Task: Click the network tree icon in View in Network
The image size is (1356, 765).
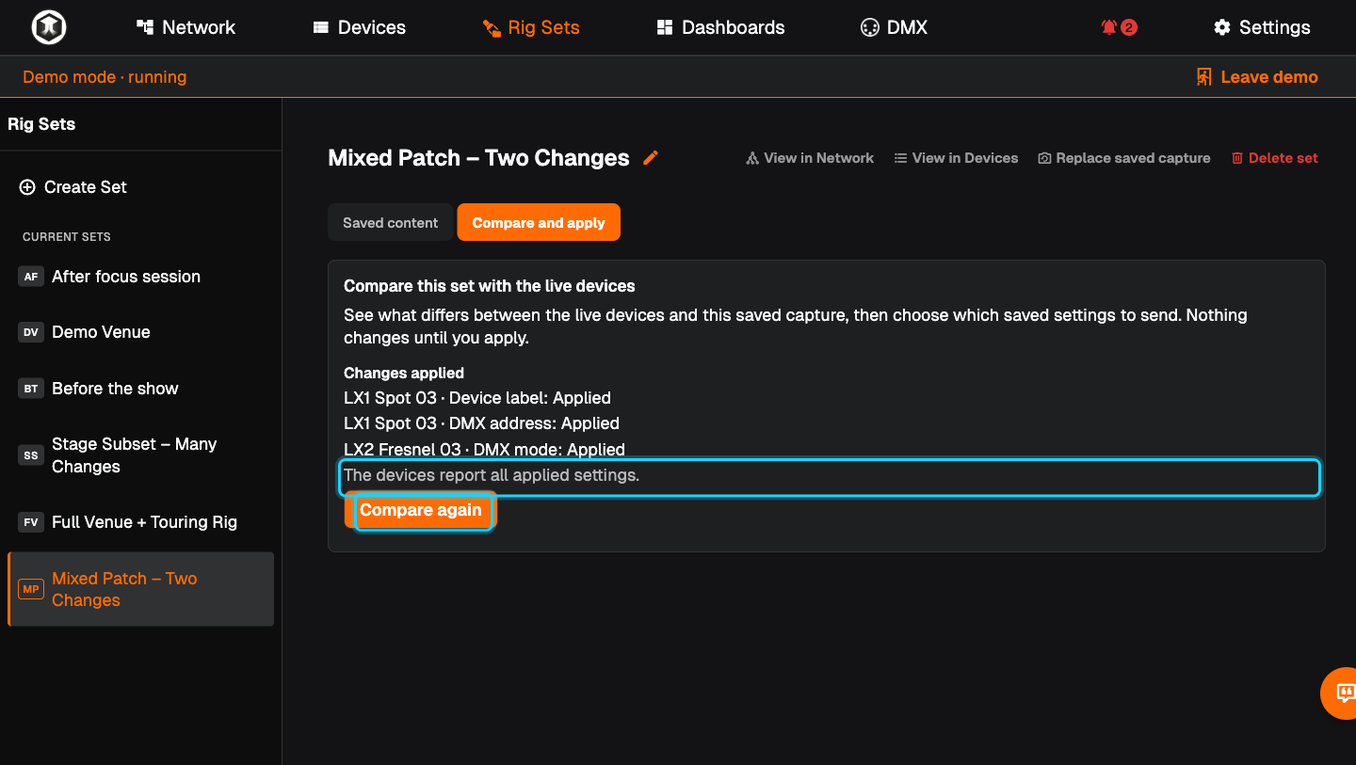Action: 752,158
